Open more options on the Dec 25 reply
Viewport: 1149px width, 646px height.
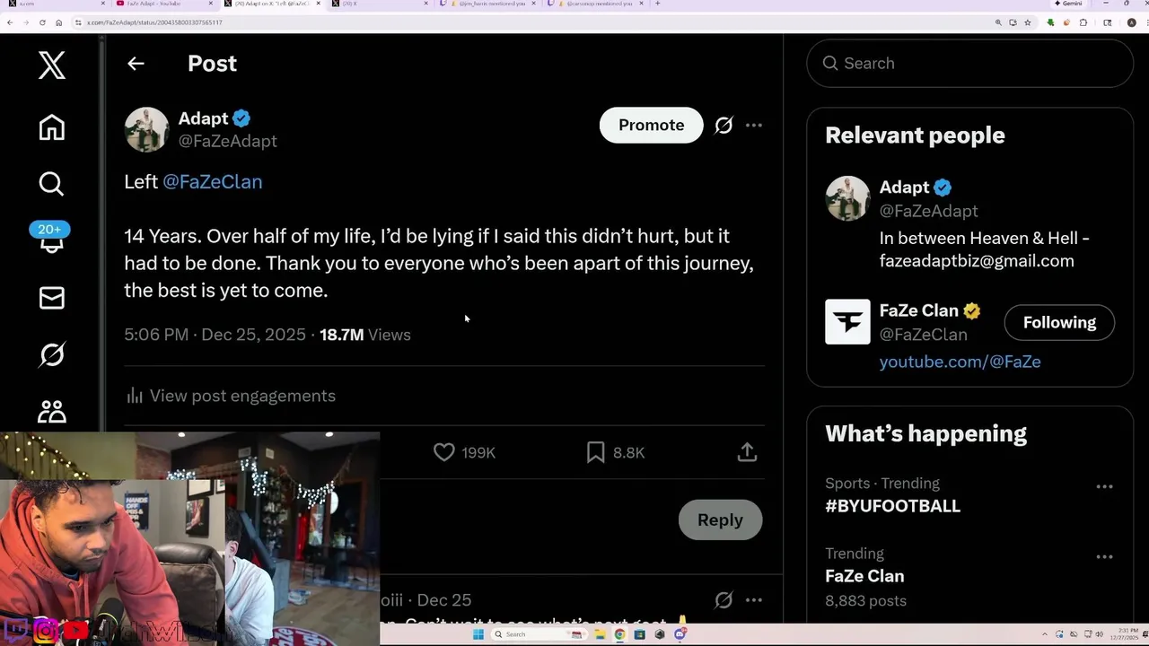click(x=754, y=599)
